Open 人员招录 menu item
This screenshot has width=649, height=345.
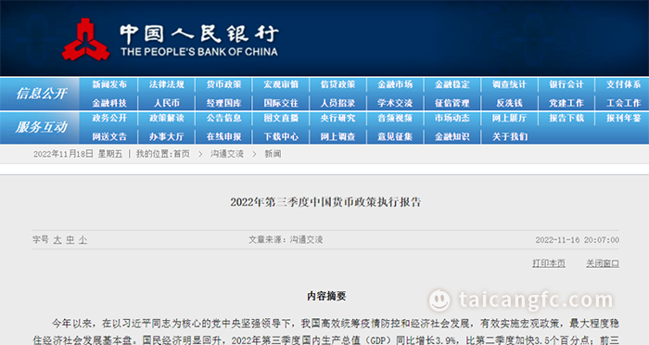coord(338,103)
